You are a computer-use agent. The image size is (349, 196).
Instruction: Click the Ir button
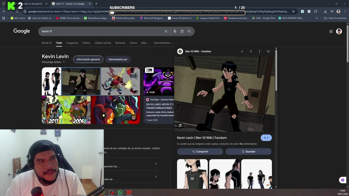click(266, 138)
